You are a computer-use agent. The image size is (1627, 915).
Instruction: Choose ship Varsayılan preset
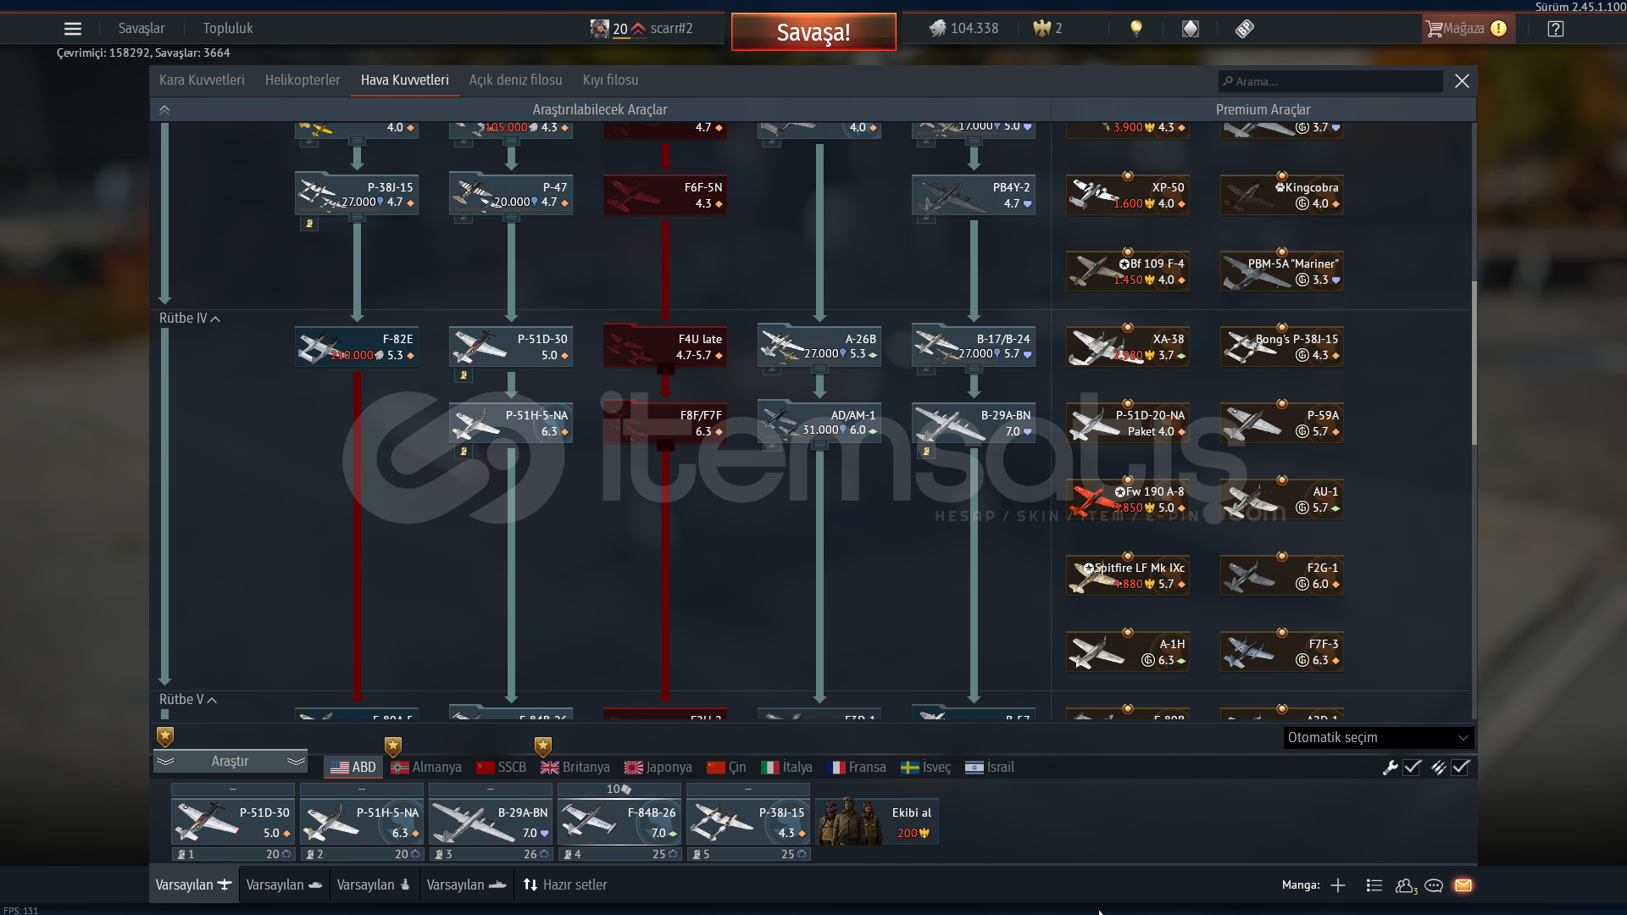tap(466, 885)
